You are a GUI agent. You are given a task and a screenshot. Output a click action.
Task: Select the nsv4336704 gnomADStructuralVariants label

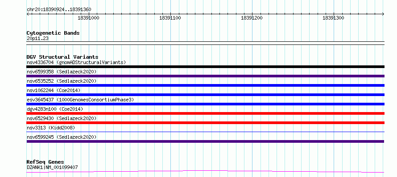click(76, 62)
